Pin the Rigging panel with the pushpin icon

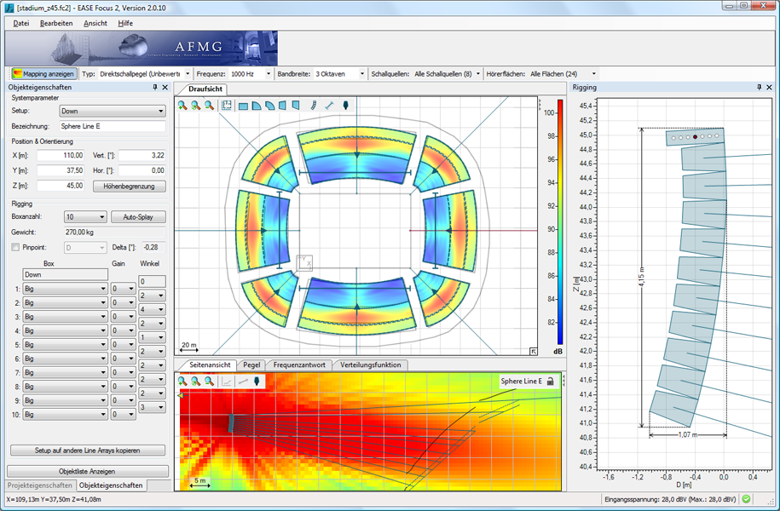click(x=758, y=88)
